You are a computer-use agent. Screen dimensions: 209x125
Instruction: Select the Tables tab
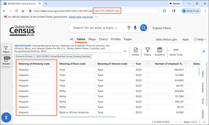click(x=81, y=39)
